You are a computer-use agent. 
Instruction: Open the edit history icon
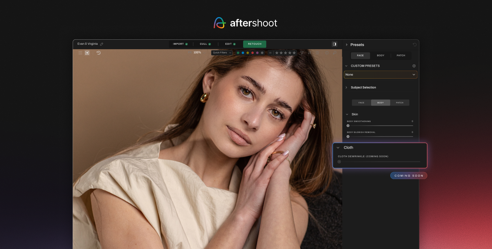(98, 53)
